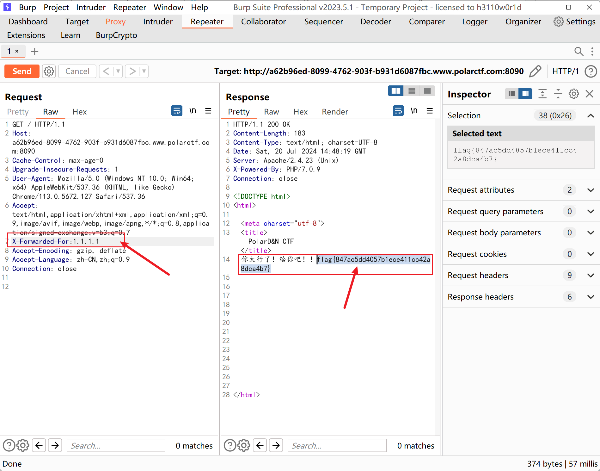Expand Request attributes section
This screenshot has width=600, height=471.
[590, 190]
